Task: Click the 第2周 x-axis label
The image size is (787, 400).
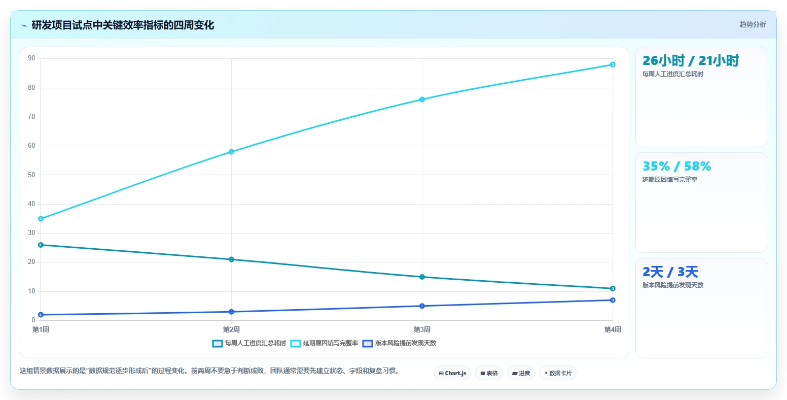Action: click(x=231, y=330)
